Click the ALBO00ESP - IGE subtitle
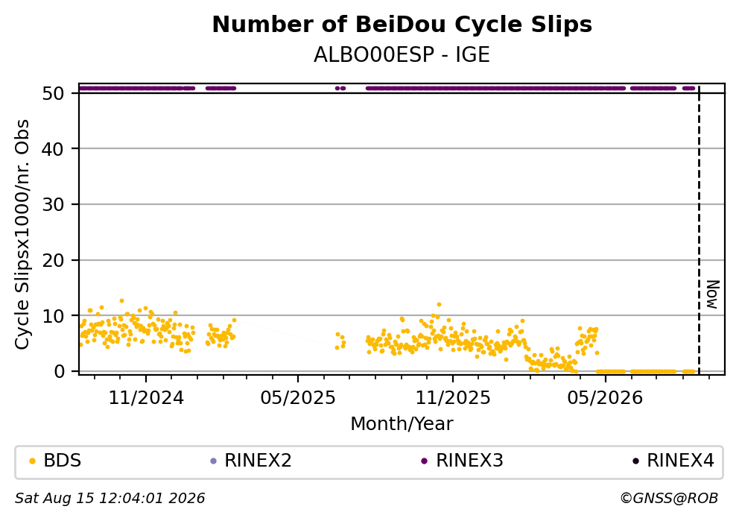The width and height of the screenshot is (739, 521). (402, 54)
